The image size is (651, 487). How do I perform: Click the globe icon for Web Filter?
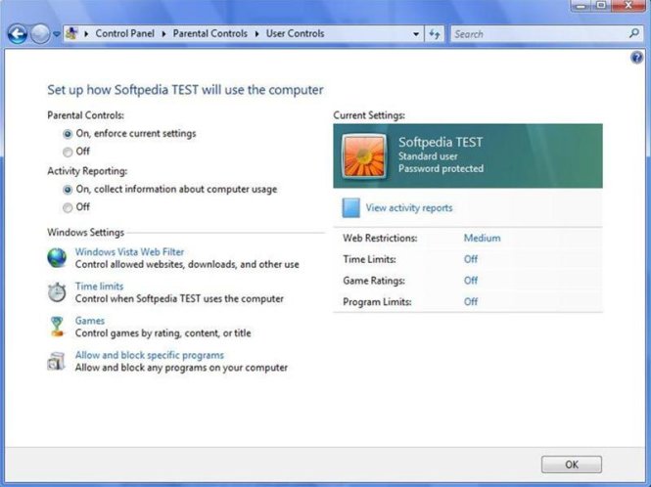click(x=57, y=257)
